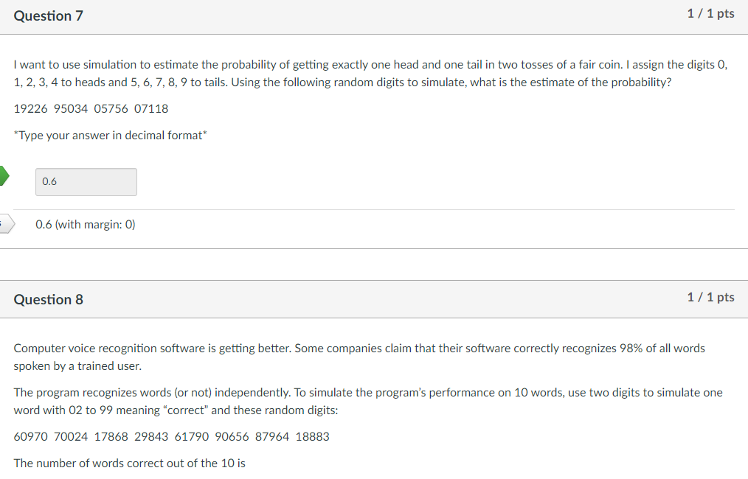Click the 'Type your answer in decimal format' note
Image resolution: width=748 pixels, height=479 pixels.
tap(109, 135)
